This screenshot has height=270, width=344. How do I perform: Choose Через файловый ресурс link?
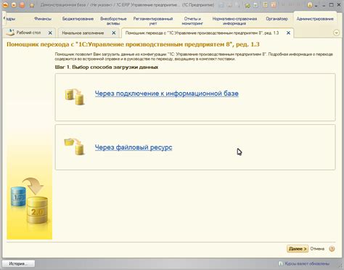click(134, 147)
